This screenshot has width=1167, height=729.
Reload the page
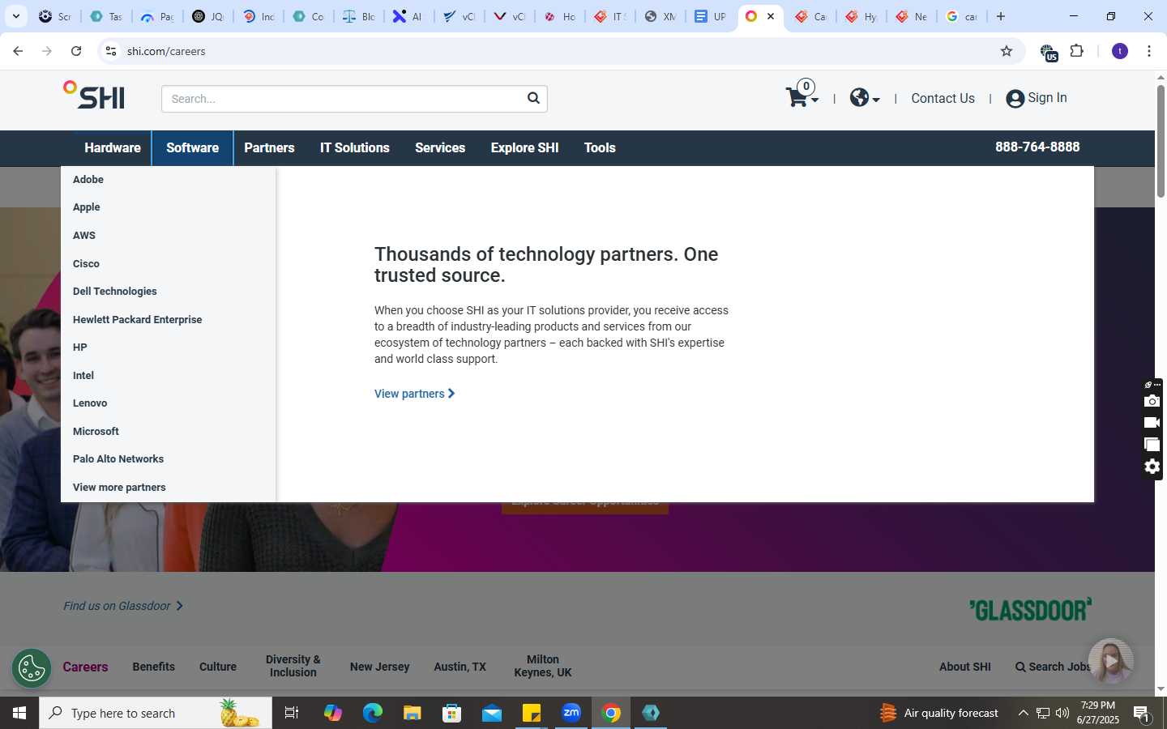[x=76, y=51]
